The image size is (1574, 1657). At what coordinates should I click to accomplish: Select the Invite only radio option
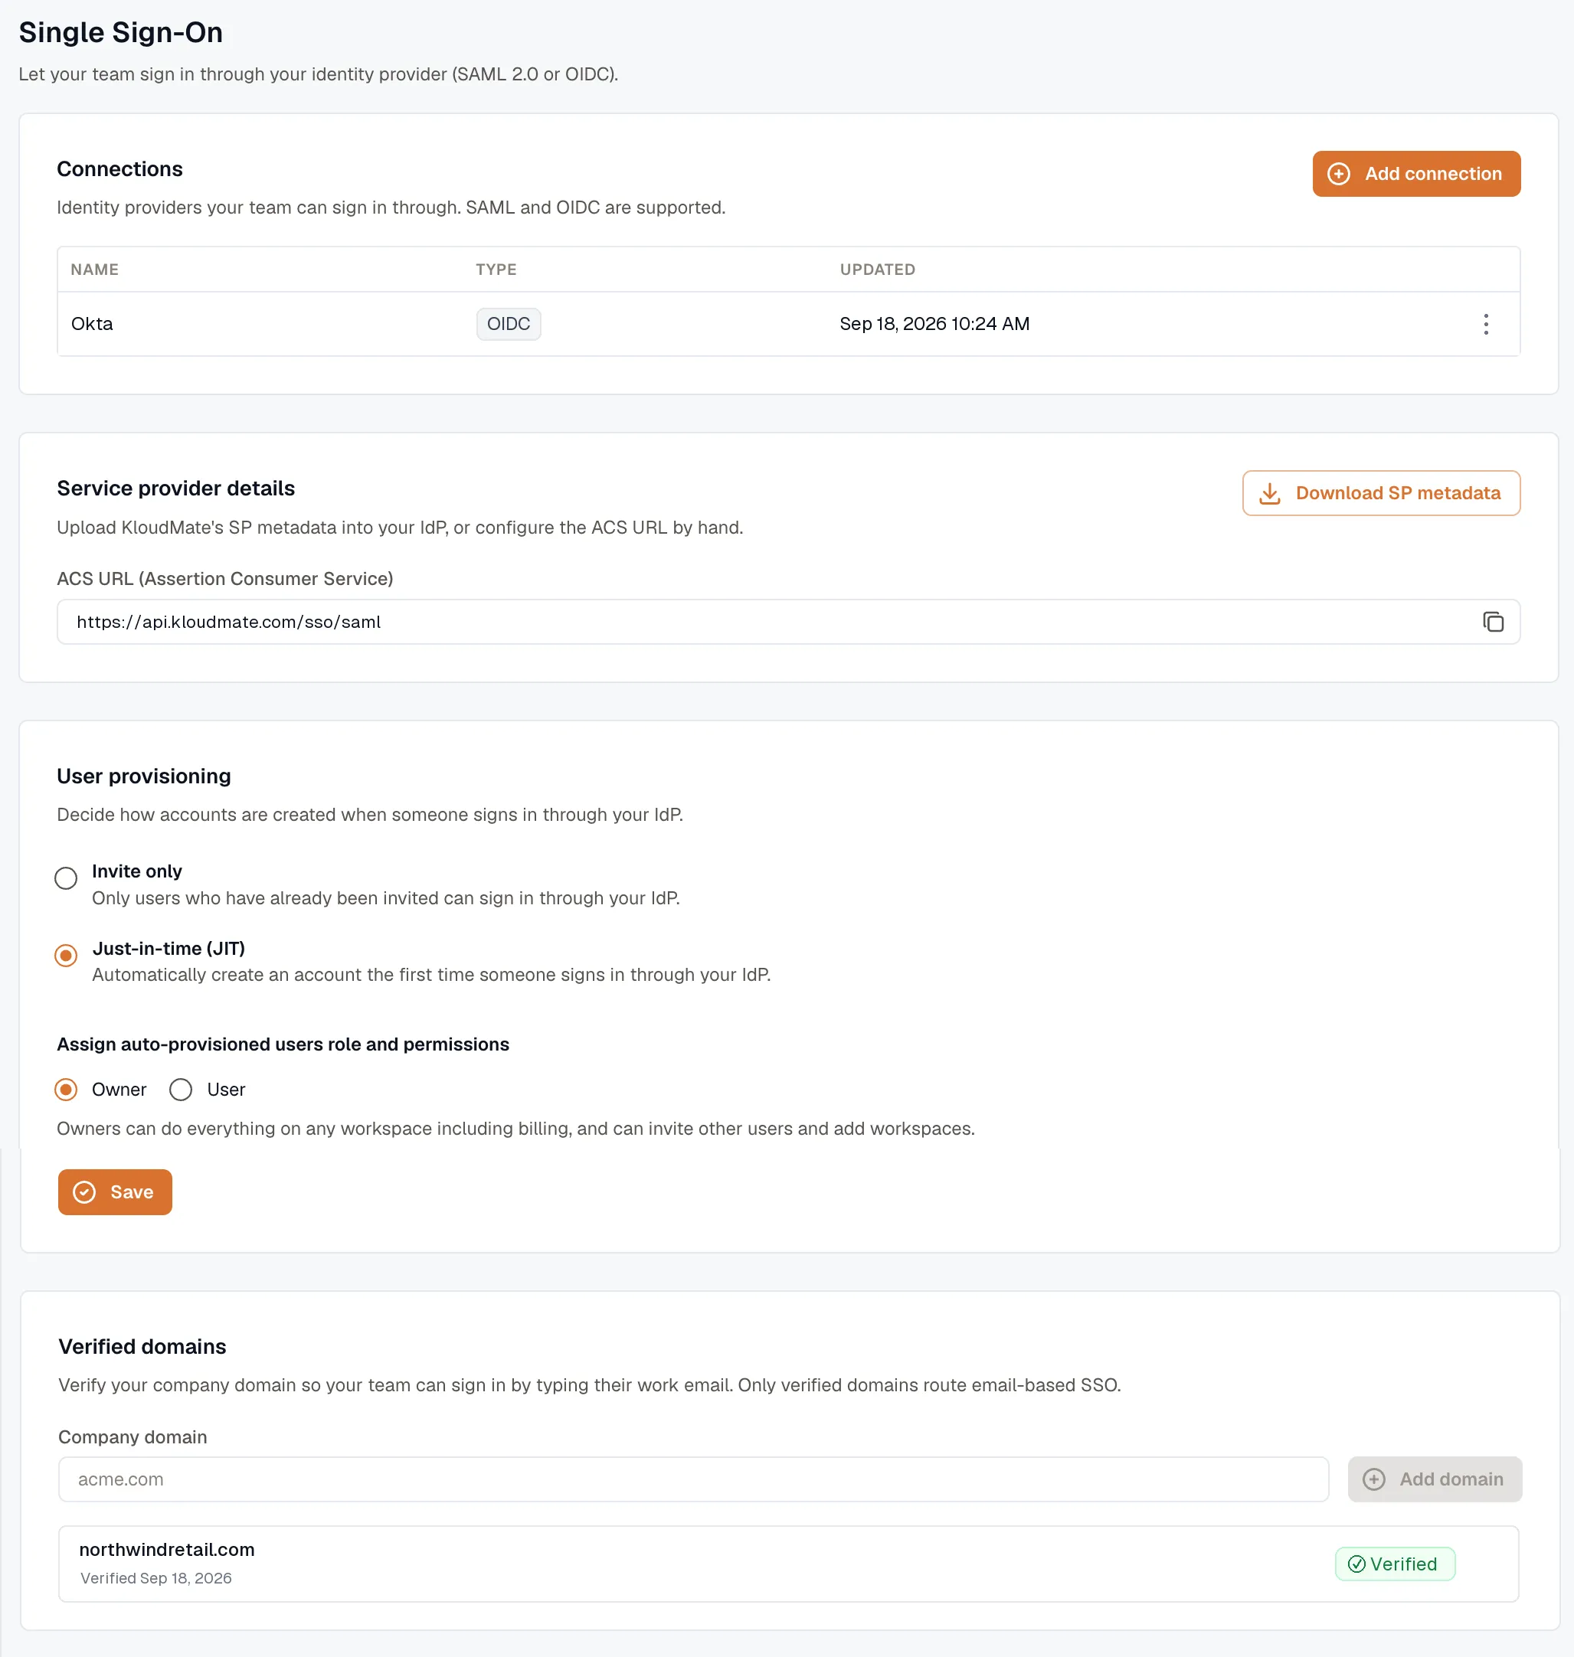(65, 878)
